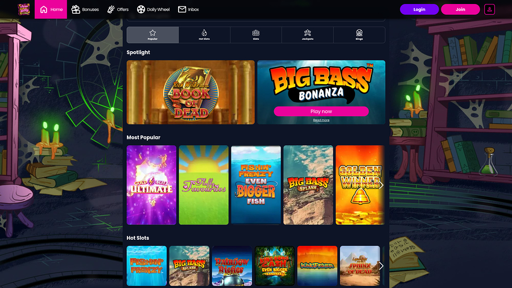The height and width of the screenshot is (288, 512).
Task: Click the casino logo in the header
Action: pos(24,9)
